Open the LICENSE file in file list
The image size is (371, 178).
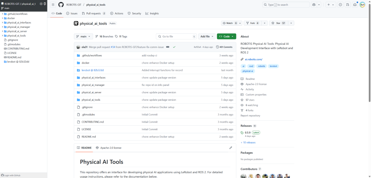point(86,129)
